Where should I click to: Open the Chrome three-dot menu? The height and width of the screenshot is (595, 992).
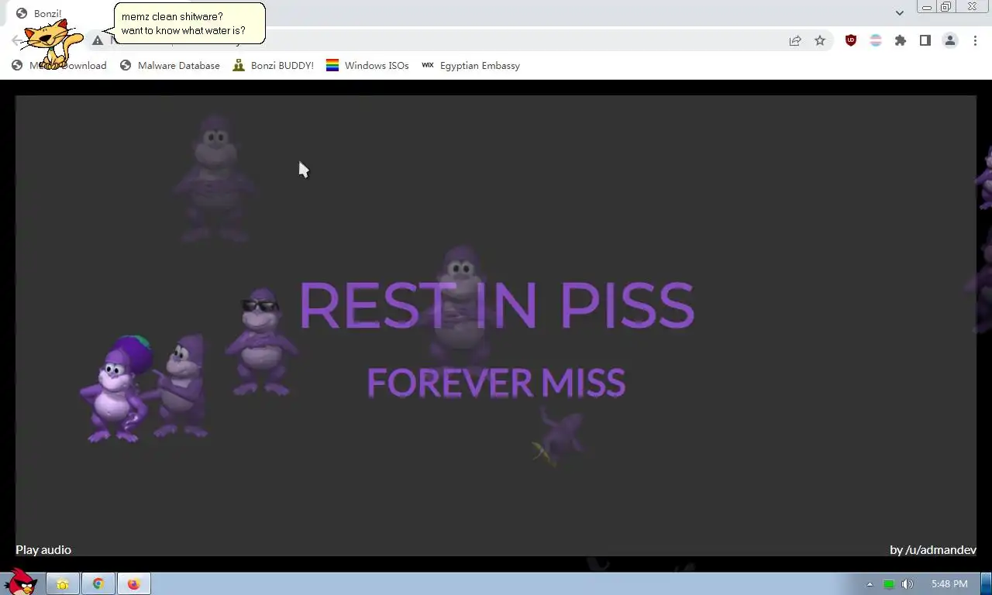[x=975, y=41]
